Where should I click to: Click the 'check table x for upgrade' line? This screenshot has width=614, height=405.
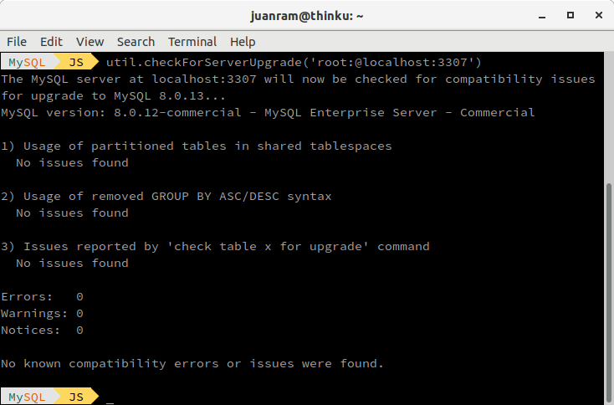tap(215, 246)
